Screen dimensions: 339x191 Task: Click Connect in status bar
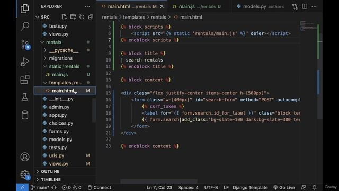point(100,187)
